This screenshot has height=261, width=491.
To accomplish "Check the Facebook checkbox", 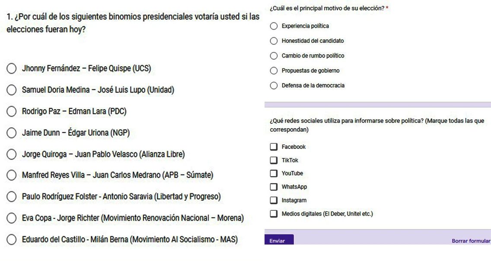I will coord(274,147).
